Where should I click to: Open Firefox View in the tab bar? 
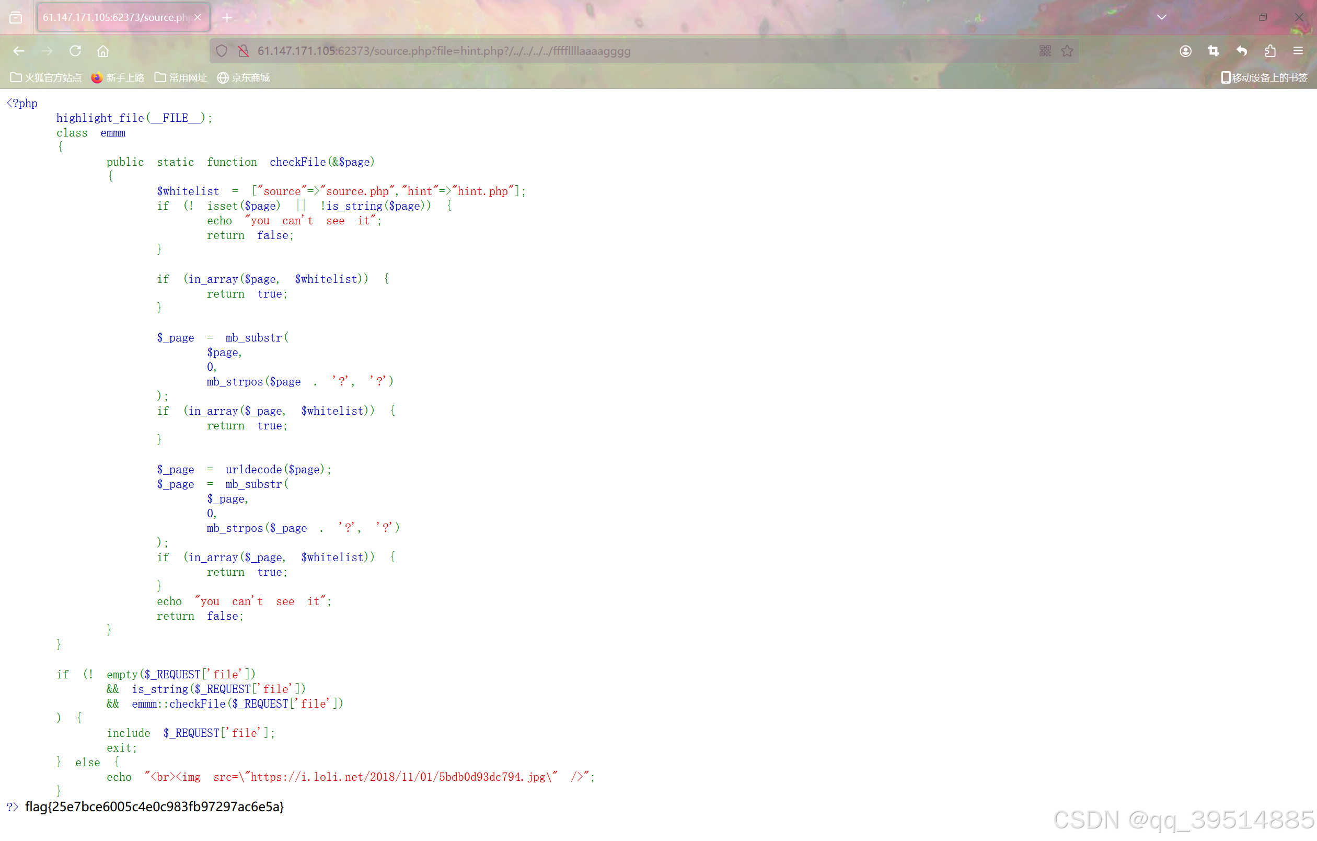click(x=15, y=17)
